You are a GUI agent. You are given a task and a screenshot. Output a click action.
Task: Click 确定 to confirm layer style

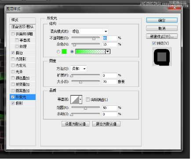(x=162, y=20)
